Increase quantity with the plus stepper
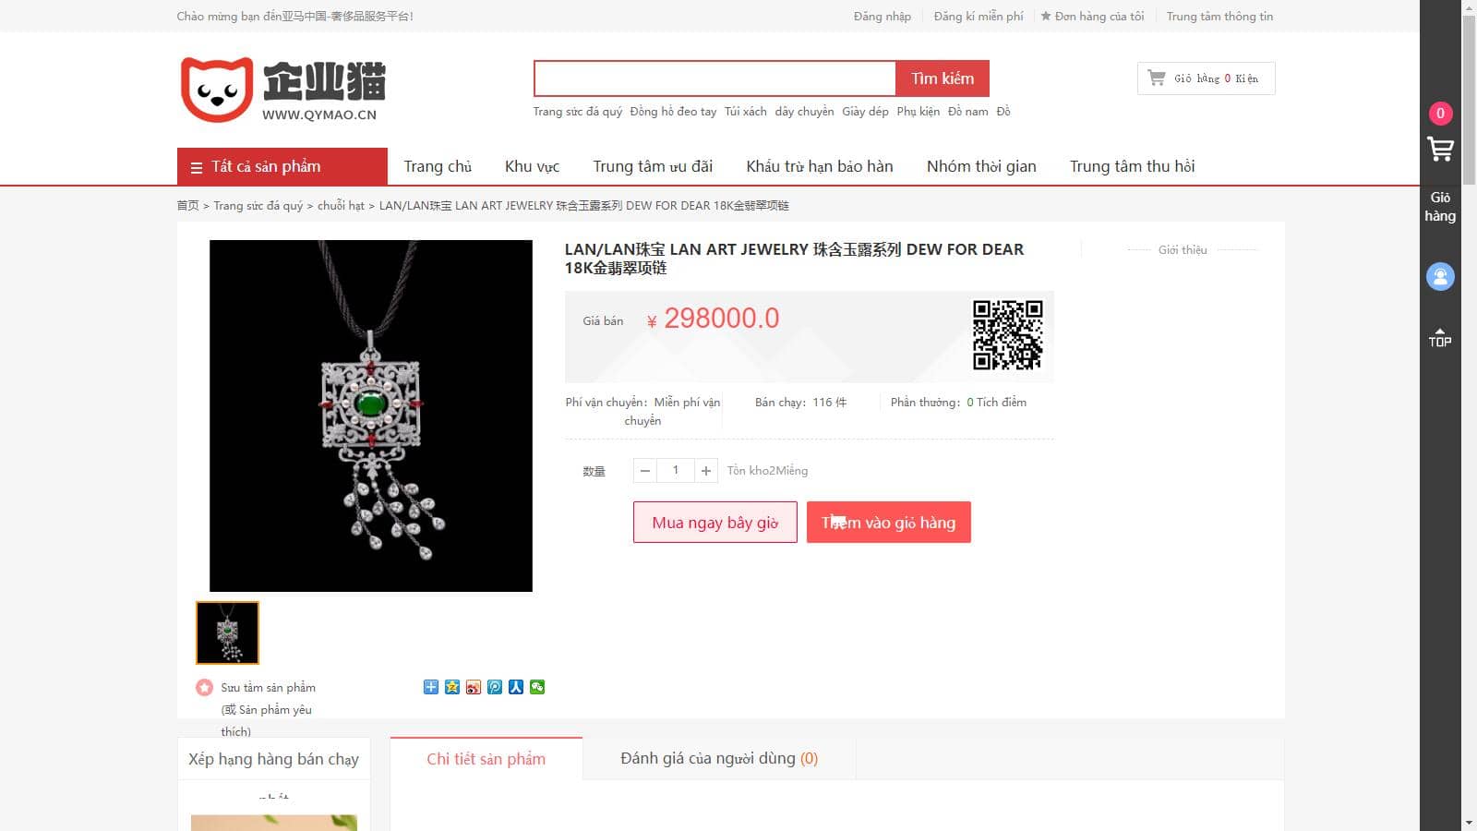 tap(706, 471)
